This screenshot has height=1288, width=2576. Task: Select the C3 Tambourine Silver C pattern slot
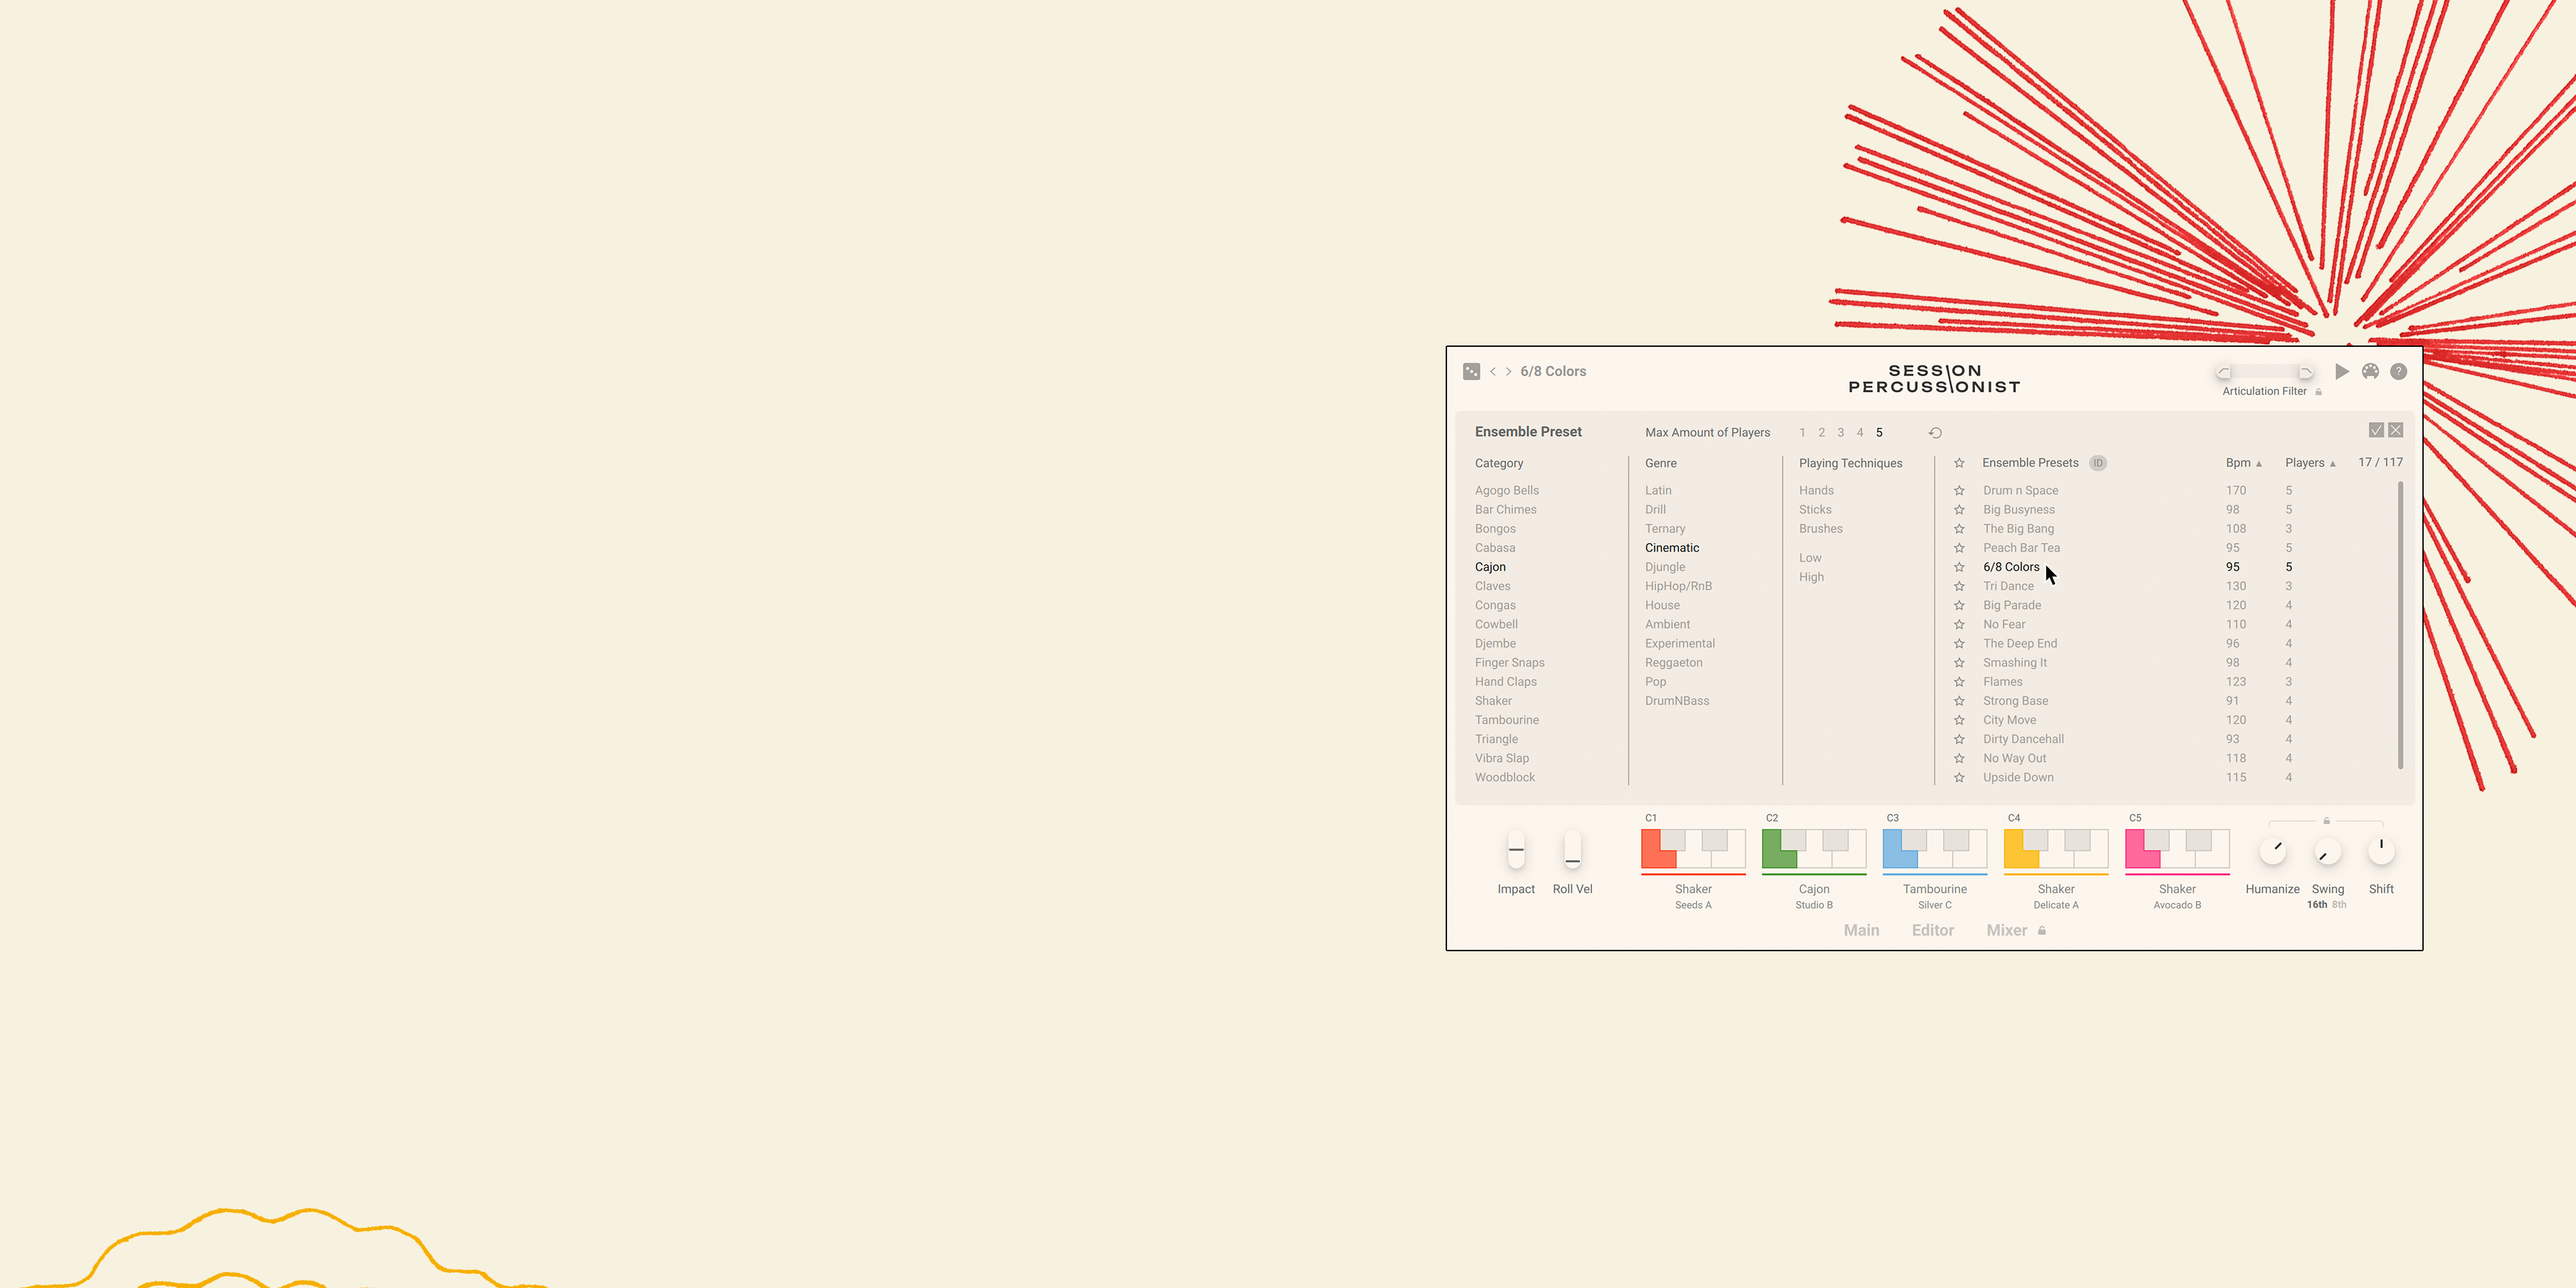coord(1935,850)
